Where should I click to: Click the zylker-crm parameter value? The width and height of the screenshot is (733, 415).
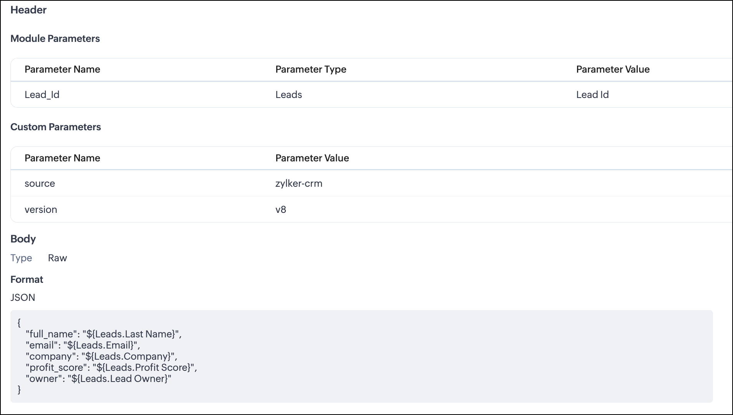coord(299,183)
